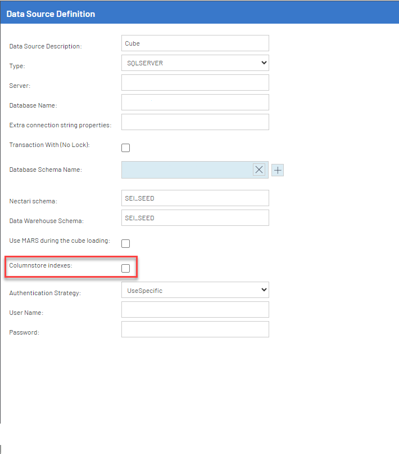Click the User Name input box
Viewport: 399px width, 454px height.
click(195, 310)
